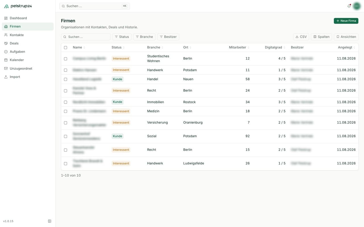This screenshot has width=364, height=227.
Task: Click the Kunde badge in the Sozial row
Action: (117, 136)
